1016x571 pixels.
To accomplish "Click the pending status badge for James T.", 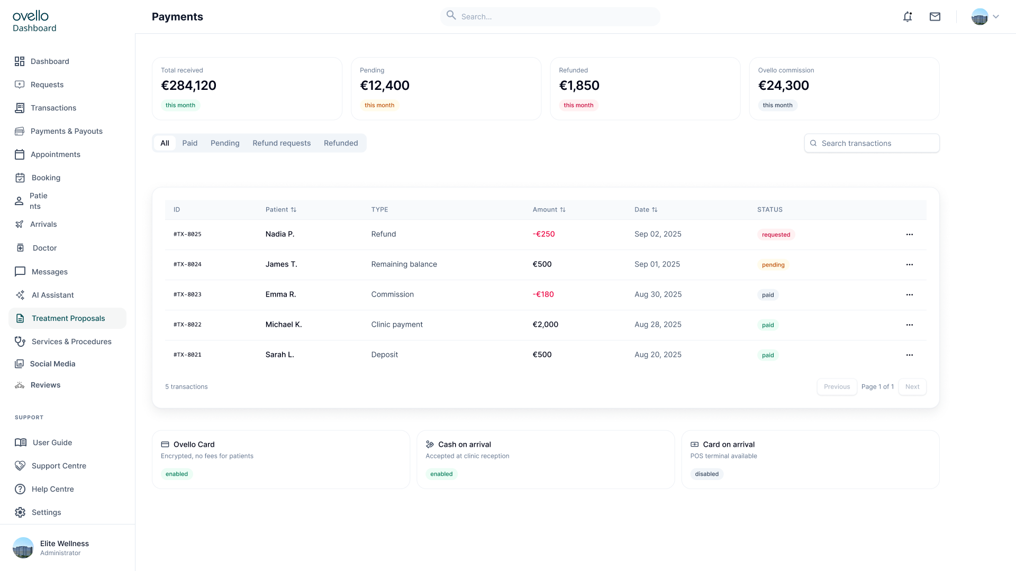I will (x=773, y=265).
